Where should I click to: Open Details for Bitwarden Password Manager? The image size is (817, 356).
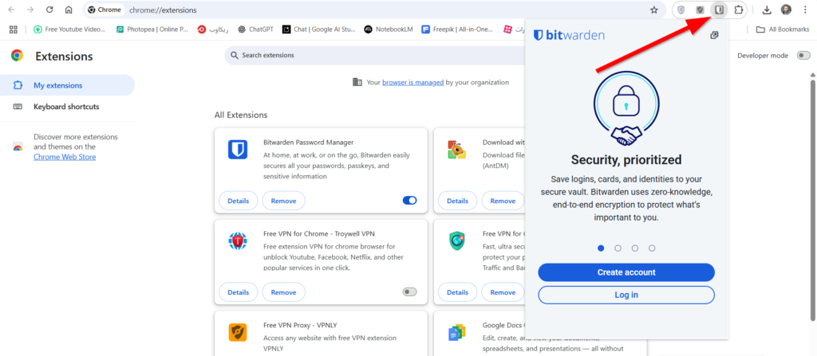(238, 201)
